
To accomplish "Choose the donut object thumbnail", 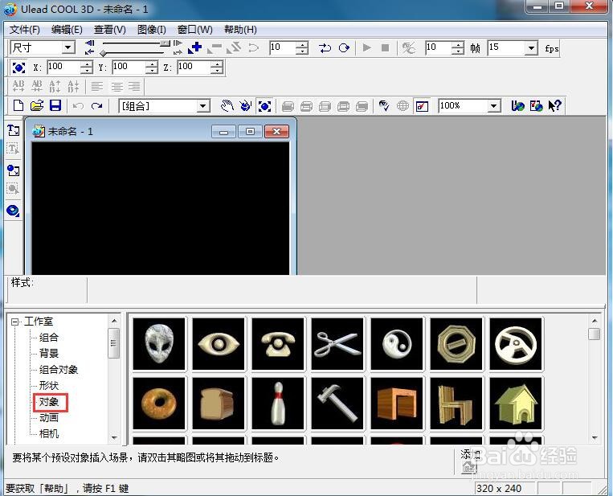I will click(159, 404).
